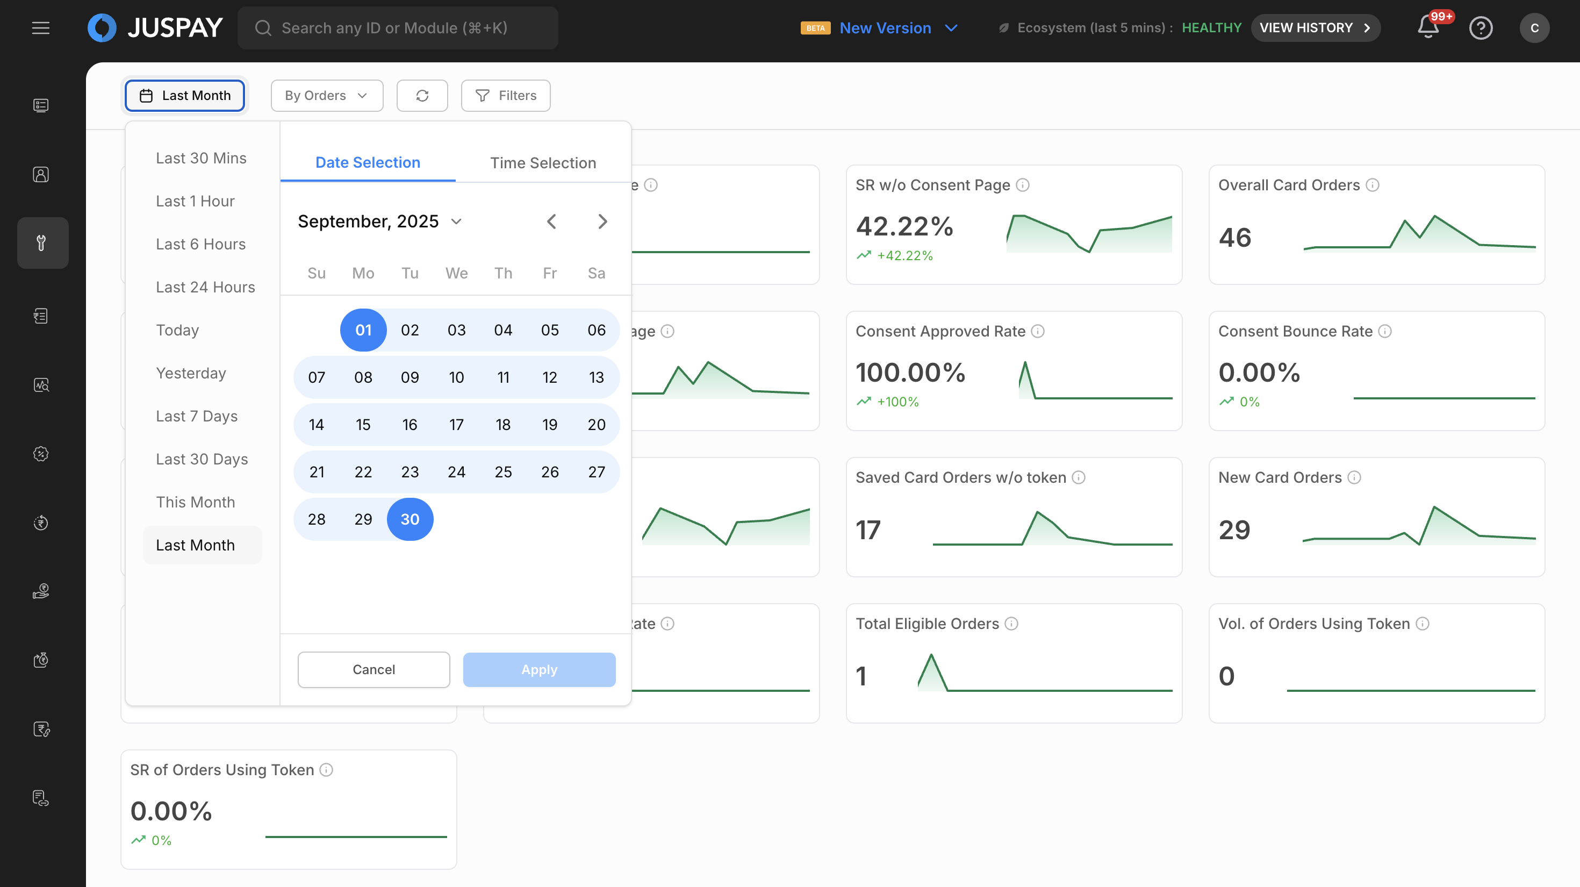Click the View History button
Viewport: 1580px width, 887px height.
pyautogui.click(x=1315, y=27)
